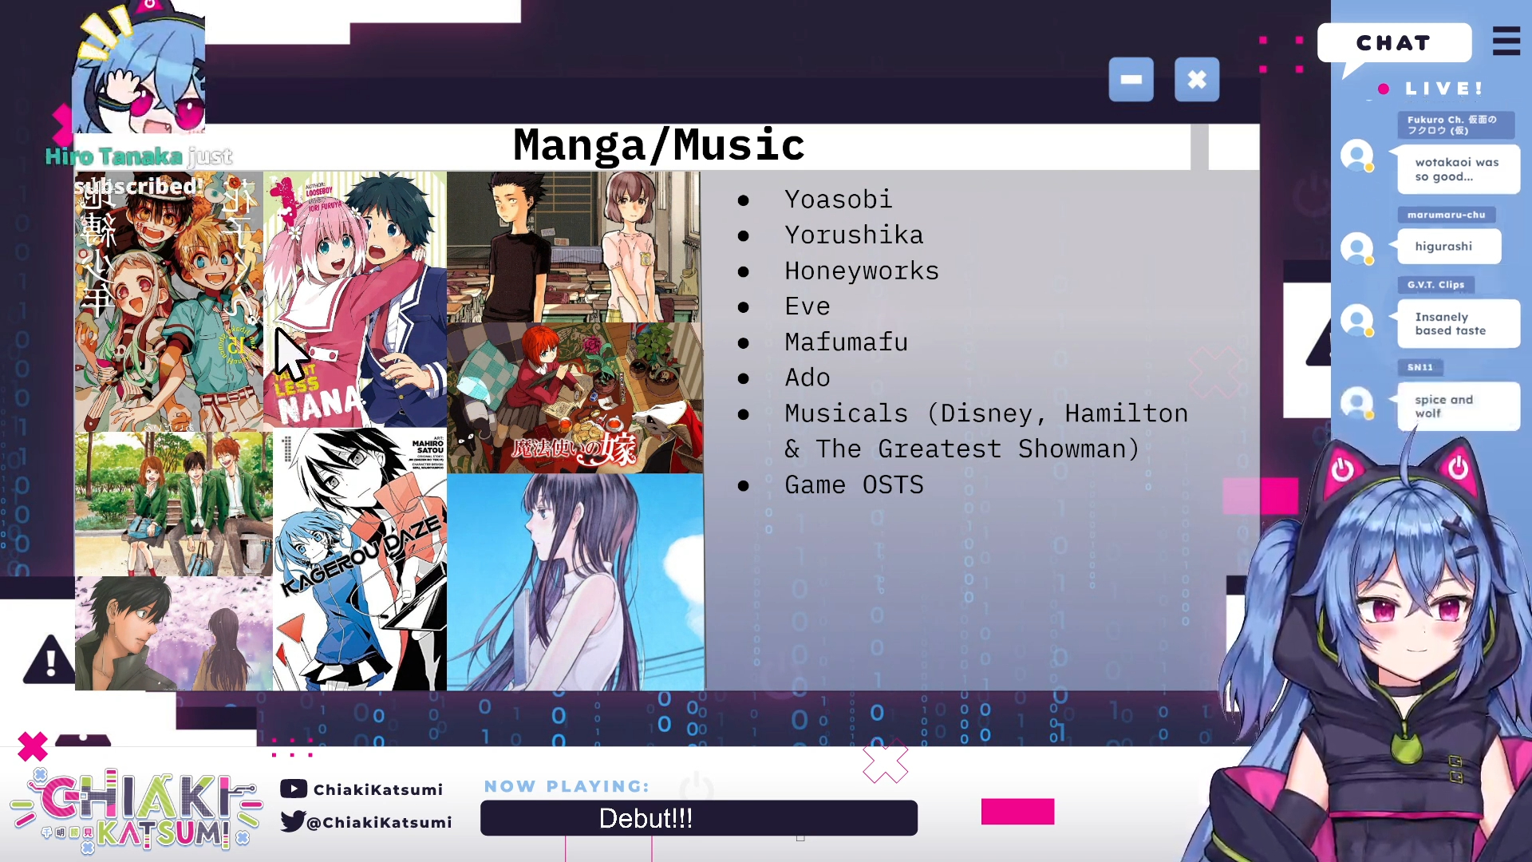Click the 'Insanely based taste' chat message
This screenshot has height=862, width=1532.
coord(1458,323)
